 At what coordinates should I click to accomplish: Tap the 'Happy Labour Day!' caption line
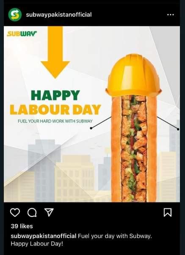coord(37,244)
